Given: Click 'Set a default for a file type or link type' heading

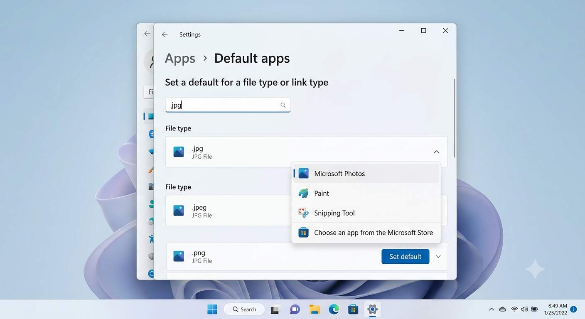Looking at the screenshot, I should tap(246, 82).
